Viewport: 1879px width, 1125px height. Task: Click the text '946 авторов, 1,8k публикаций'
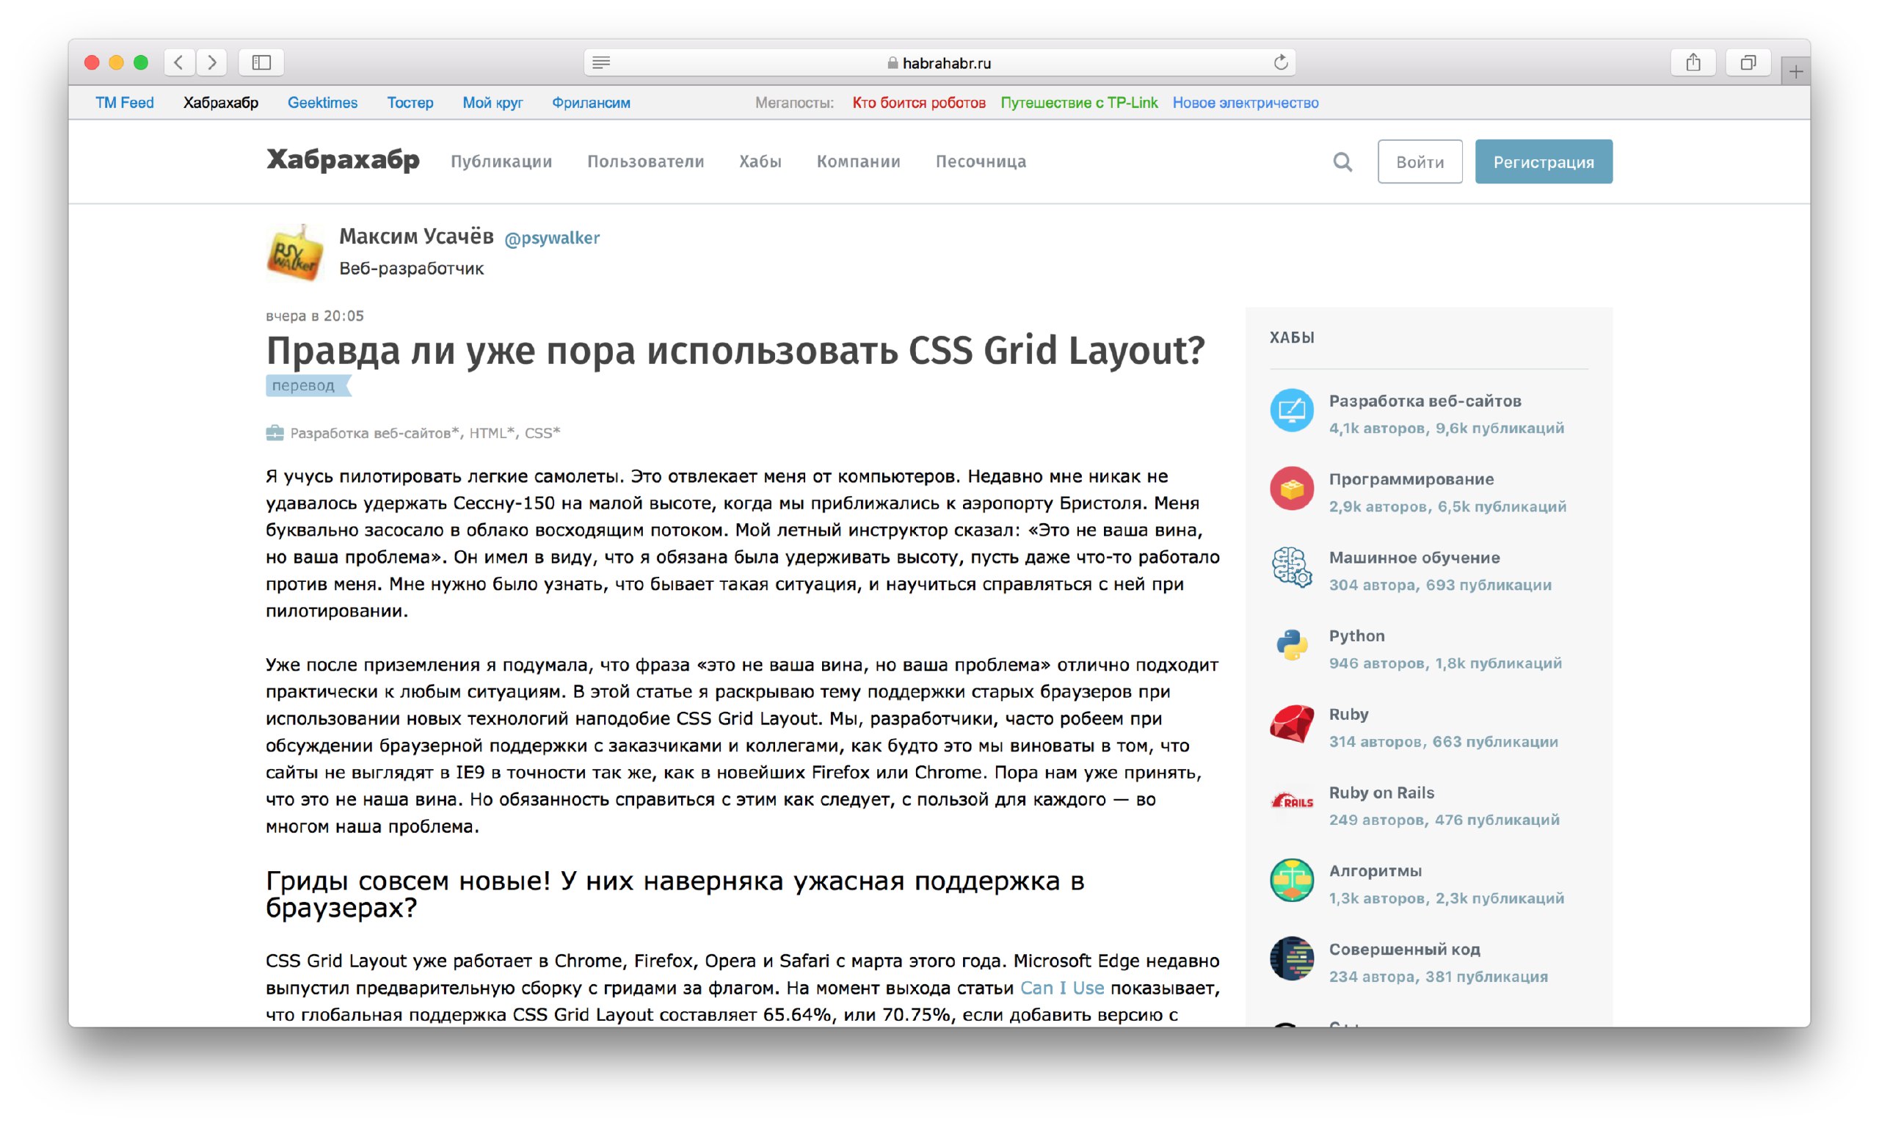1444,663
